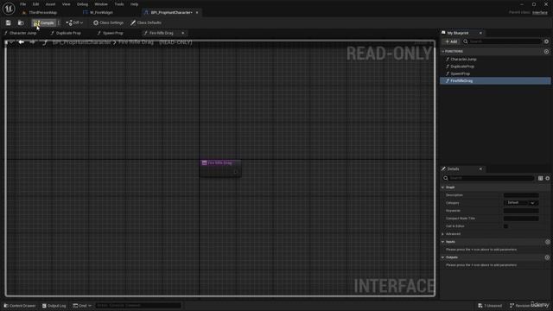Click Browse to asset in Content Browser icon
Image resolution: width=553 pixels, height=311 pixels.
click(21, 23)
